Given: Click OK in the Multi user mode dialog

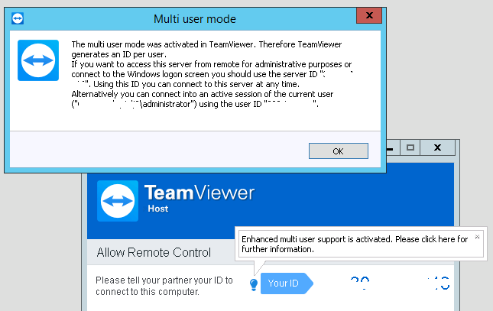Looking at the screenshot, I should (339, 151).
